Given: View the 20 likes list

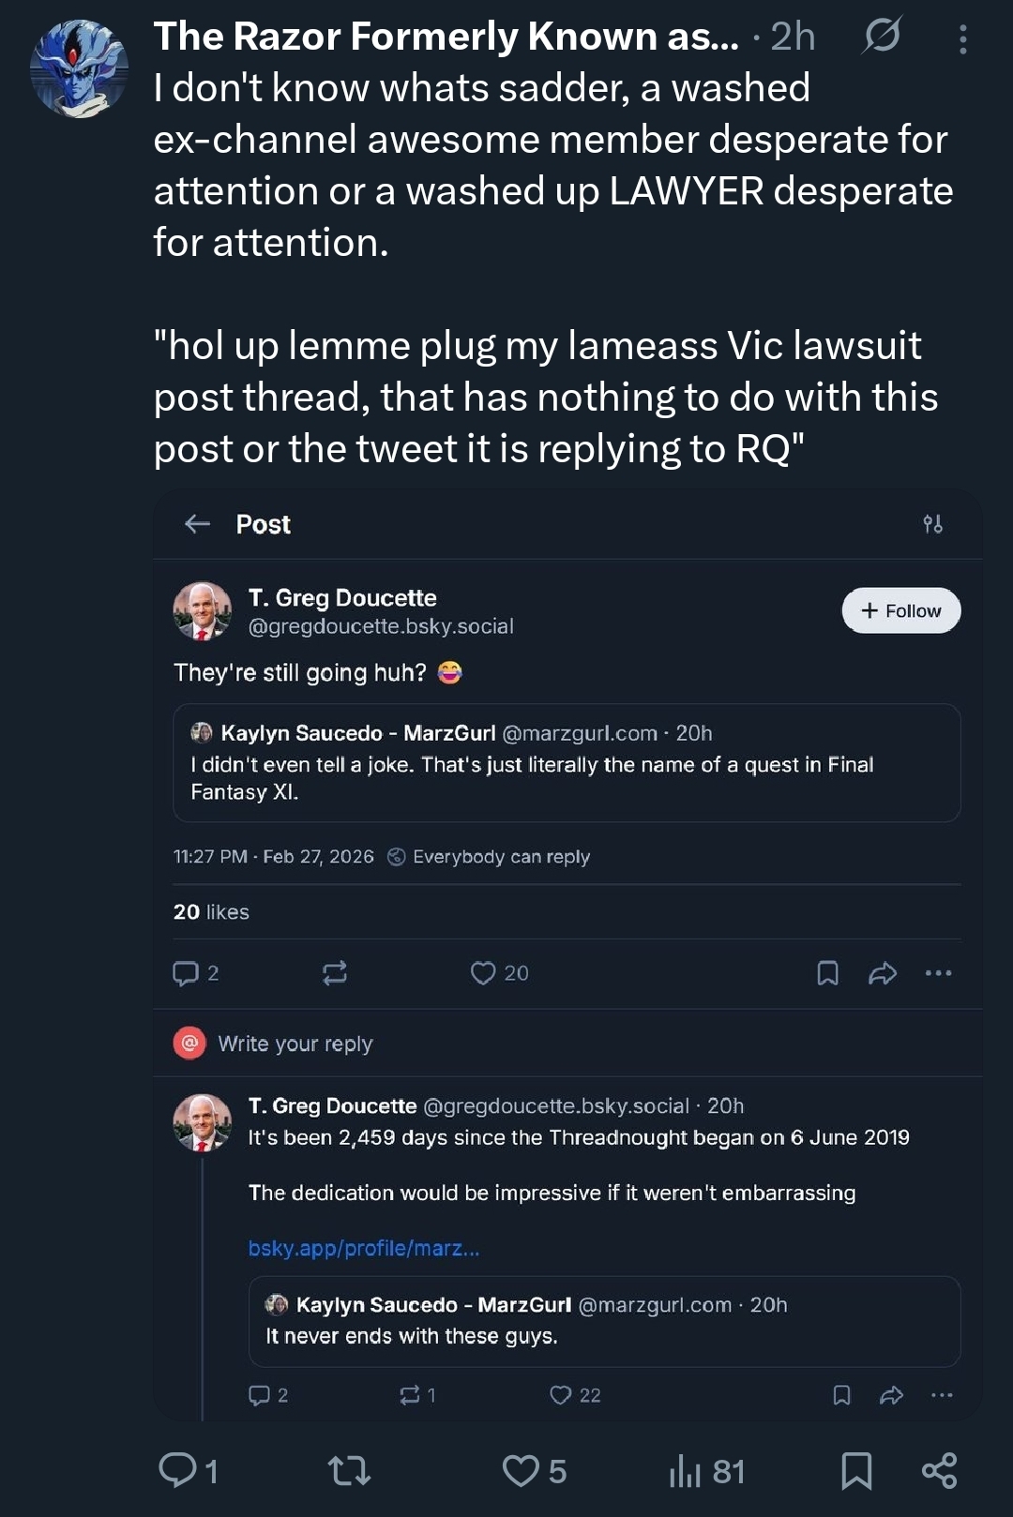Looking at the screenshot, I should [211, 911].
